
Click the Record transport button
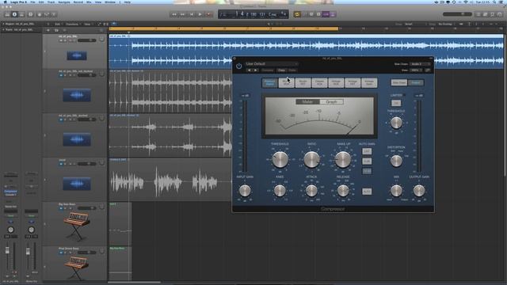[209, 14]
